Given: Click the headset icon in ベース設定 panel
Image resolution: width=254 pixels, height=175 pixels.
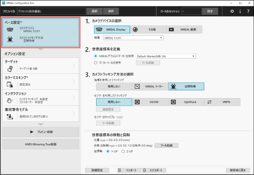Looking at the screenshot, I should click(x=10, y=30).
